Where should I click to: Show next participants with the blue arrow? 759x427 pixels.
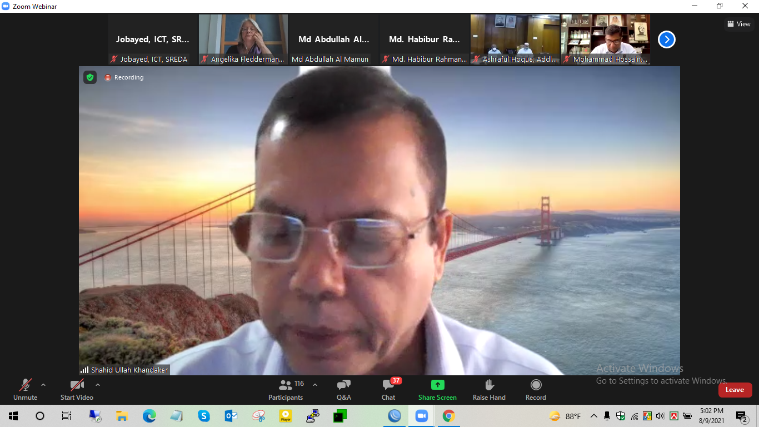[x=666, y=39]
